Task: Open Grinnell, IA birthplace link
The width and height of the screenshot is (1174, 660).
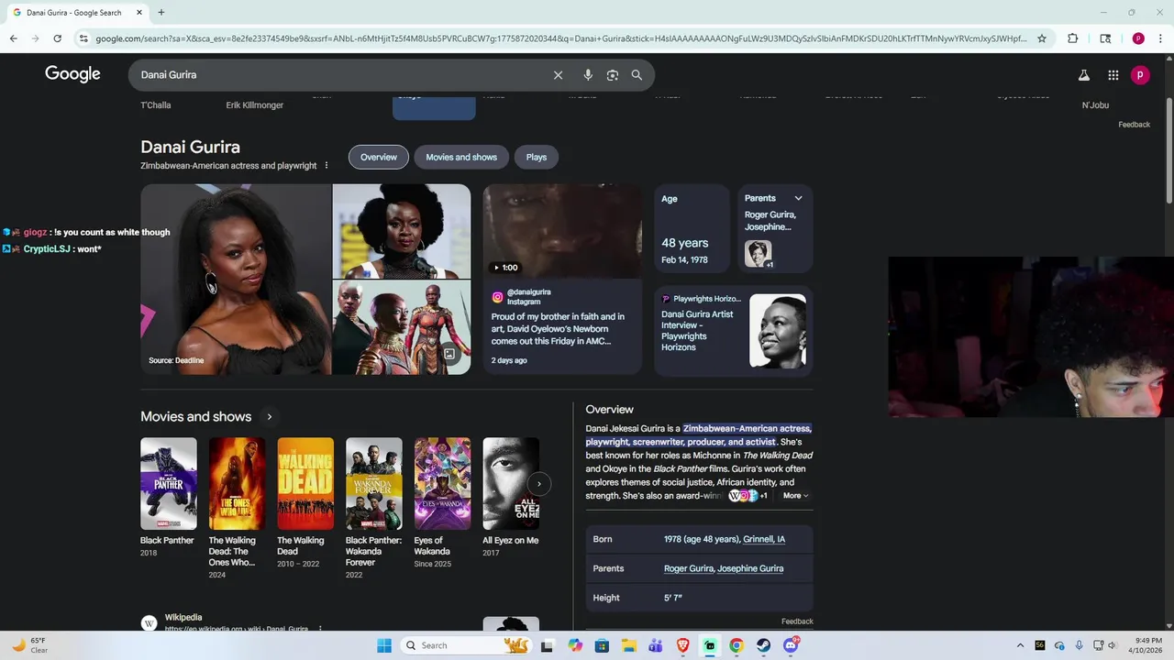Action: [x=764, y=539]
